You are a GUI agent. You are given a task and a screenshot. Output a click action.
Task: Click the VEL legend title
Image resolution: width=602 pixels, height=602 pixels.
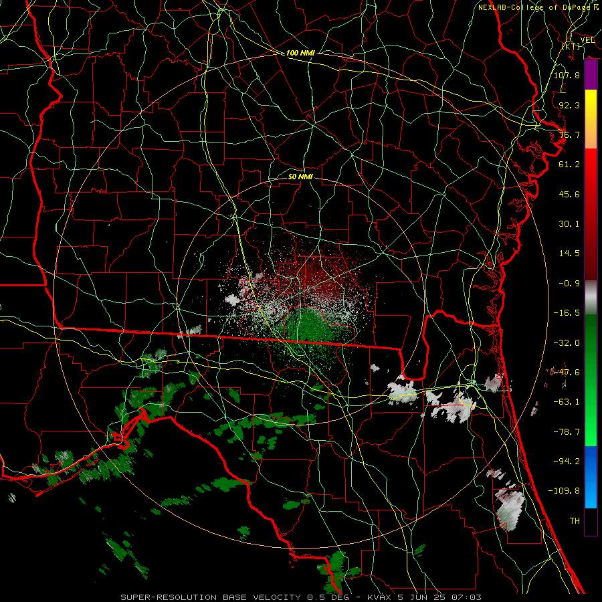[587, 39]
